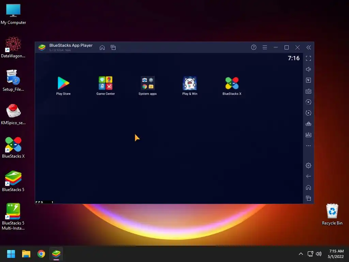Select the Recycle Bin desktop icon
The width and height of the screenshot is (349, 262).
[332, 214]
